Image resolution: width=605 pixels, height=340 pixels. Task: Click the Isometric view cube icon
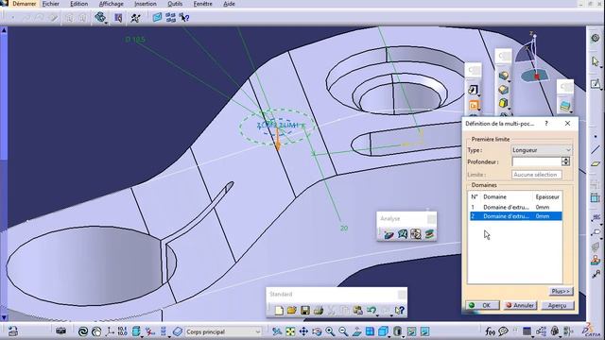click(x=383, y=331)
